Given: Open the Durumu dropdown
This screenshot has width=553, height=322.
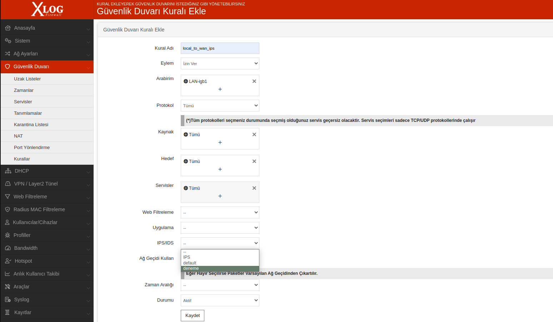Looking at the screenshot, I should tap(220, 300).
